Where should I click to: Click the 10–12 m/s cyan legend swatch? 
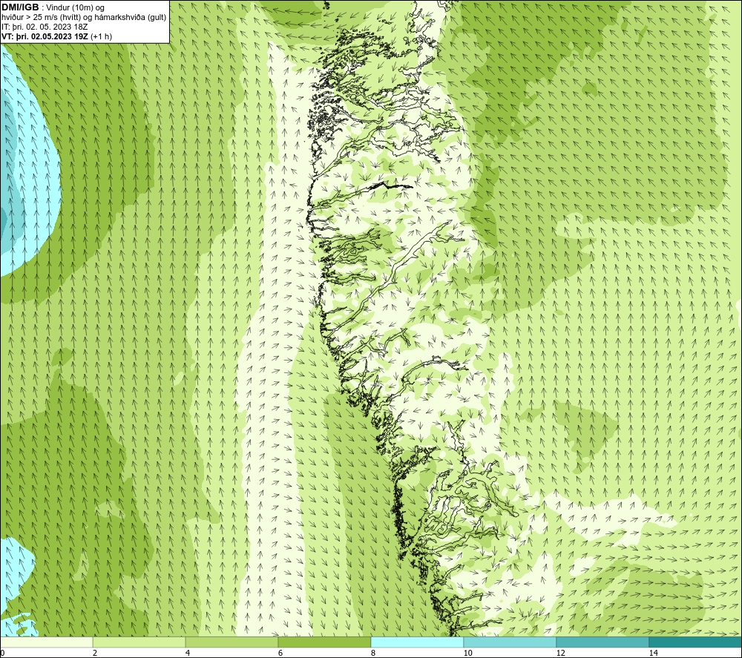(x=510, y=642)
